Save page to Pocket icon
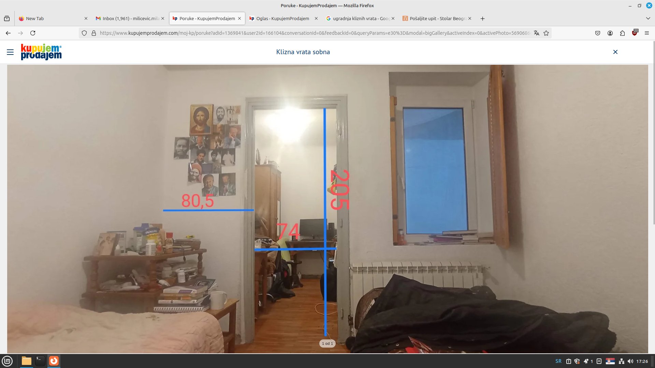 (x=598, y=33)
